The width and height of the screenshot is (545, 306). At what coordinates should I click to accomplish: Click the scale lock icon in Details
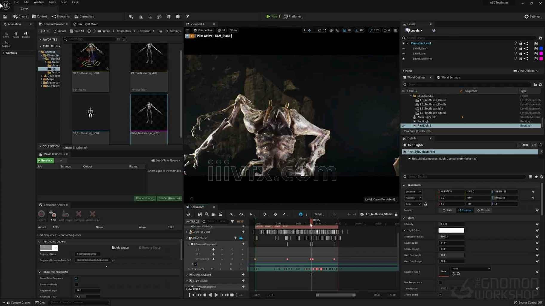(x=425, y=204)
